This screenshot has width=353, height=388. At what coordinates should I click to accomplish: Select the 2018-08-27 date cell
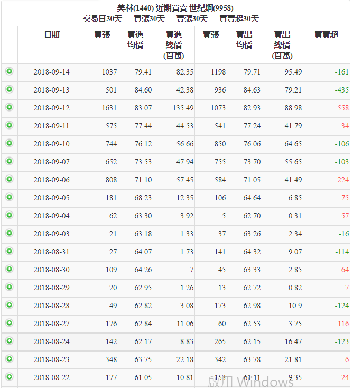[51, 324]
